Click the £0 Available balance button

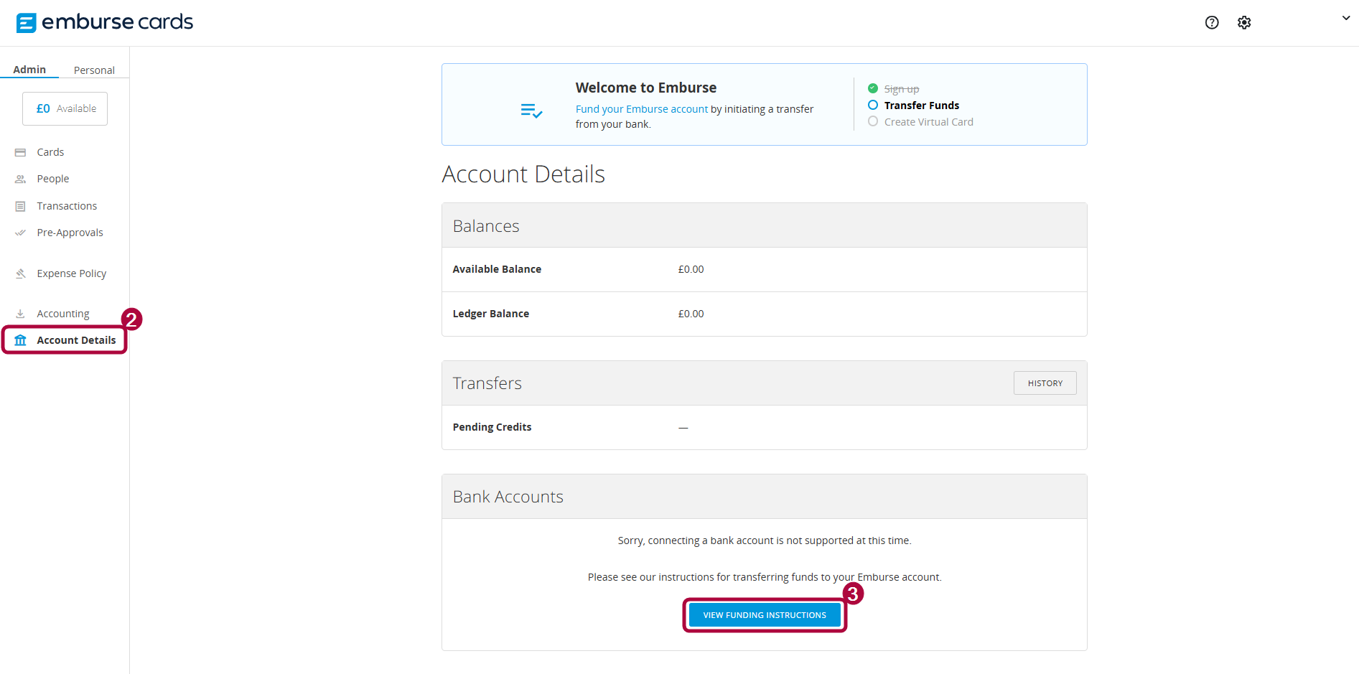click(x=65, y=108)
